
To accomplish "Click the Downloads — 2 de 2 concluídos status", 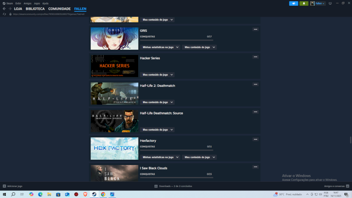I will (x=175, y=186).
